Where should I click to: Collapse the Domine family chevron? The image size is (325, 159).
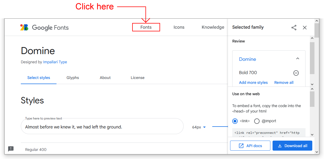click(298, 59)
